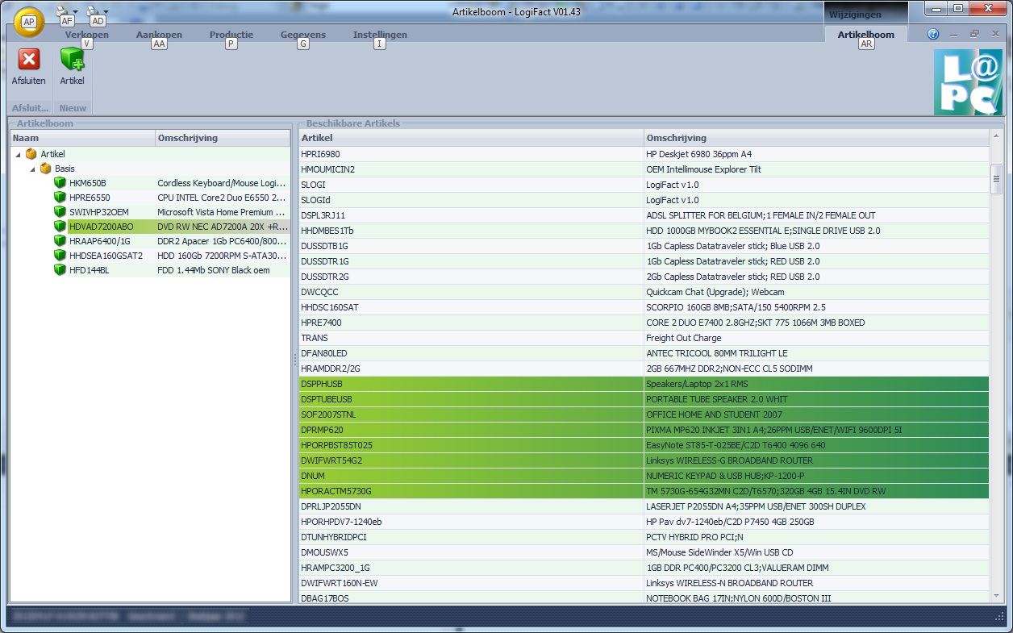Sort tree by Omschrijving column header
1013x633 pixels.
(223, 138)
